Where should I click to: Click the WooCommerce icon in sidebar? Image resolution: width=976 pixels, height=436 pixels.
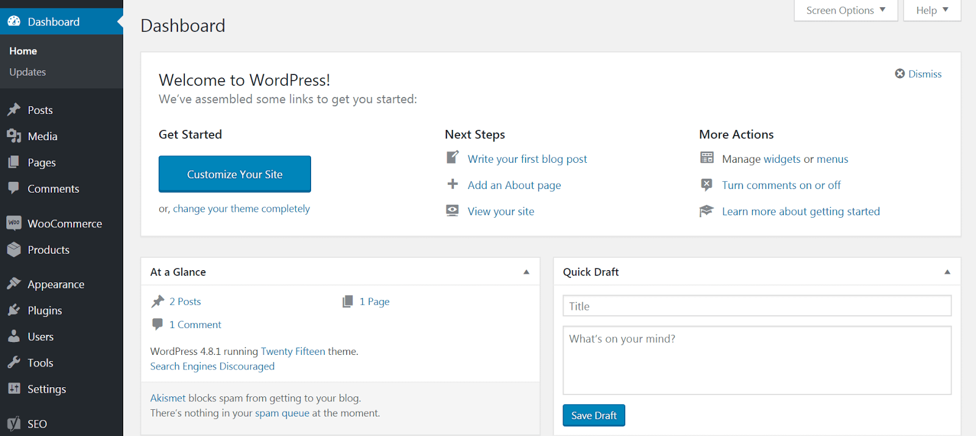14,223
